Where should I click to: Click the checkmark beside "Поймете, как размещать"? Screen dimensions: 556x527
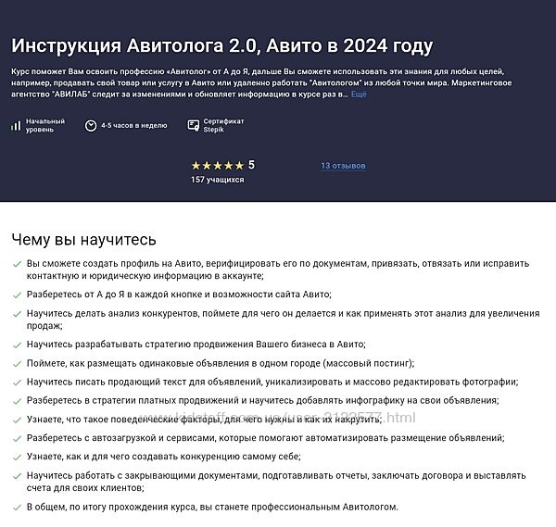(x=17, y=364)
